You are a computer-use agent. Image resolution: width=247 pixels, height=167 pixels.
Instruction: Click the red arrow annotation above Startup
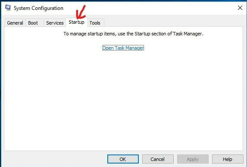tap(81, 12)
